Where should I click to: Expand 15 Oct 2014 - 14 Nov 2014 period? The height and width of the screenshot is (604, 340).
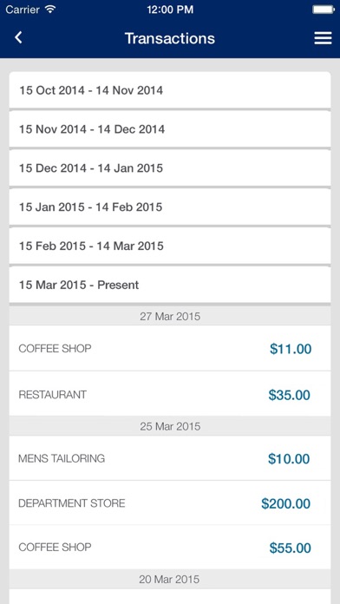click(170, 90)
